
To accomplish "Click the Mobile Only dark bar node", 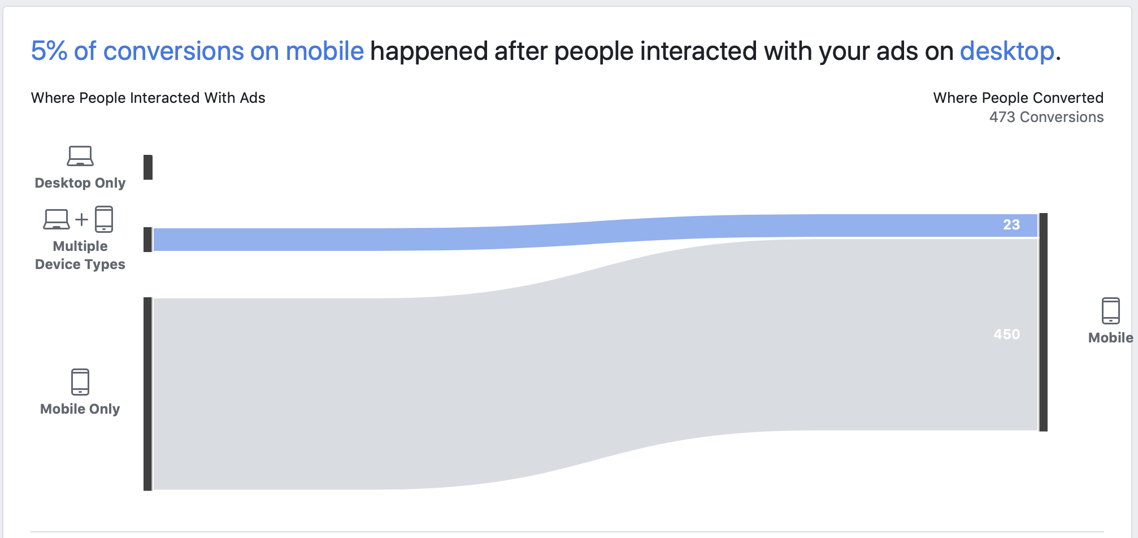I will [148, 394].
